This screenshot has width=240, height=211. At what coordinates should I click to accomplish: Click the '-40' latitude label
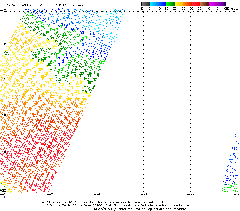(3, 11)
